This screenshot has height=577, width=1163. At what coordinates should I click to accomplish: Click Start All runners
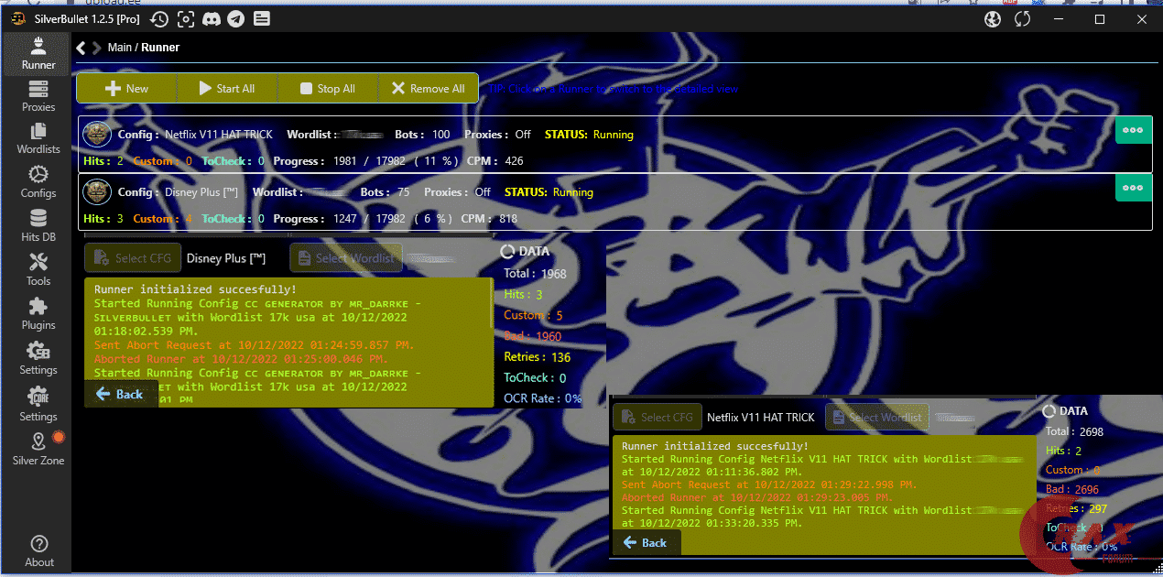coord(227,89)
